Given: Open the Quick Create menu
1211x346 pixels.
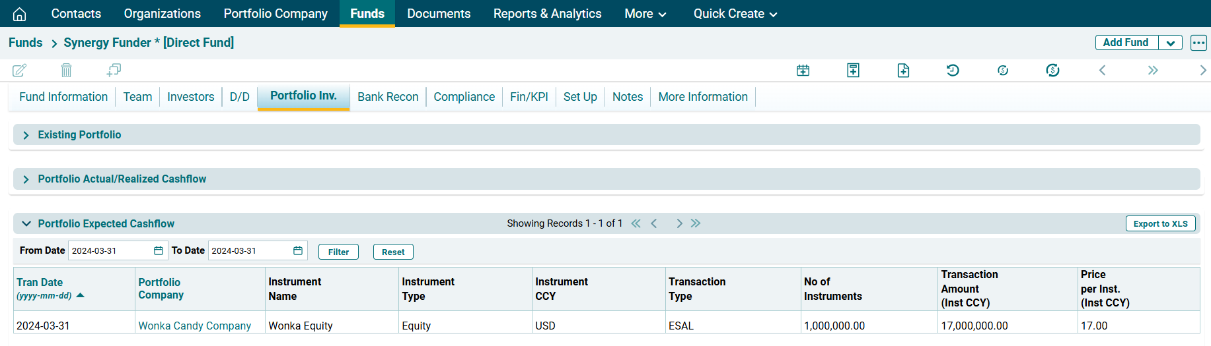Looking at the screenshot, I should (x=735, y=14).
